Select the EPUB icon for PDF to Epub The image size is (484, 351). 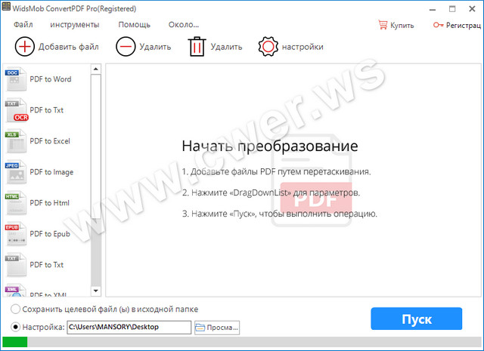(x=15, y=233)
